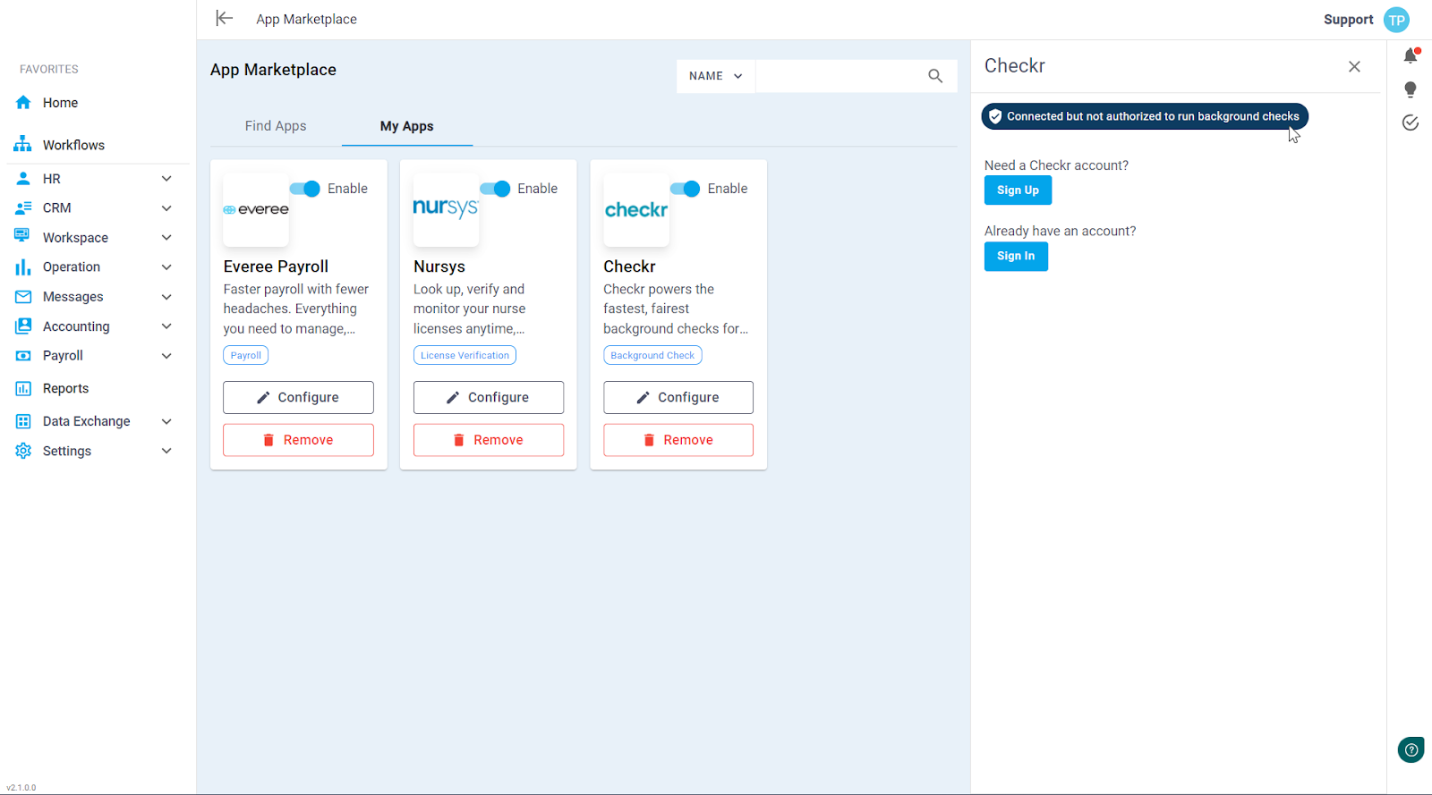Viewport: 1432px width, 795px height.
Task: Click the Payroll money icon
Action: coord(23,356)
